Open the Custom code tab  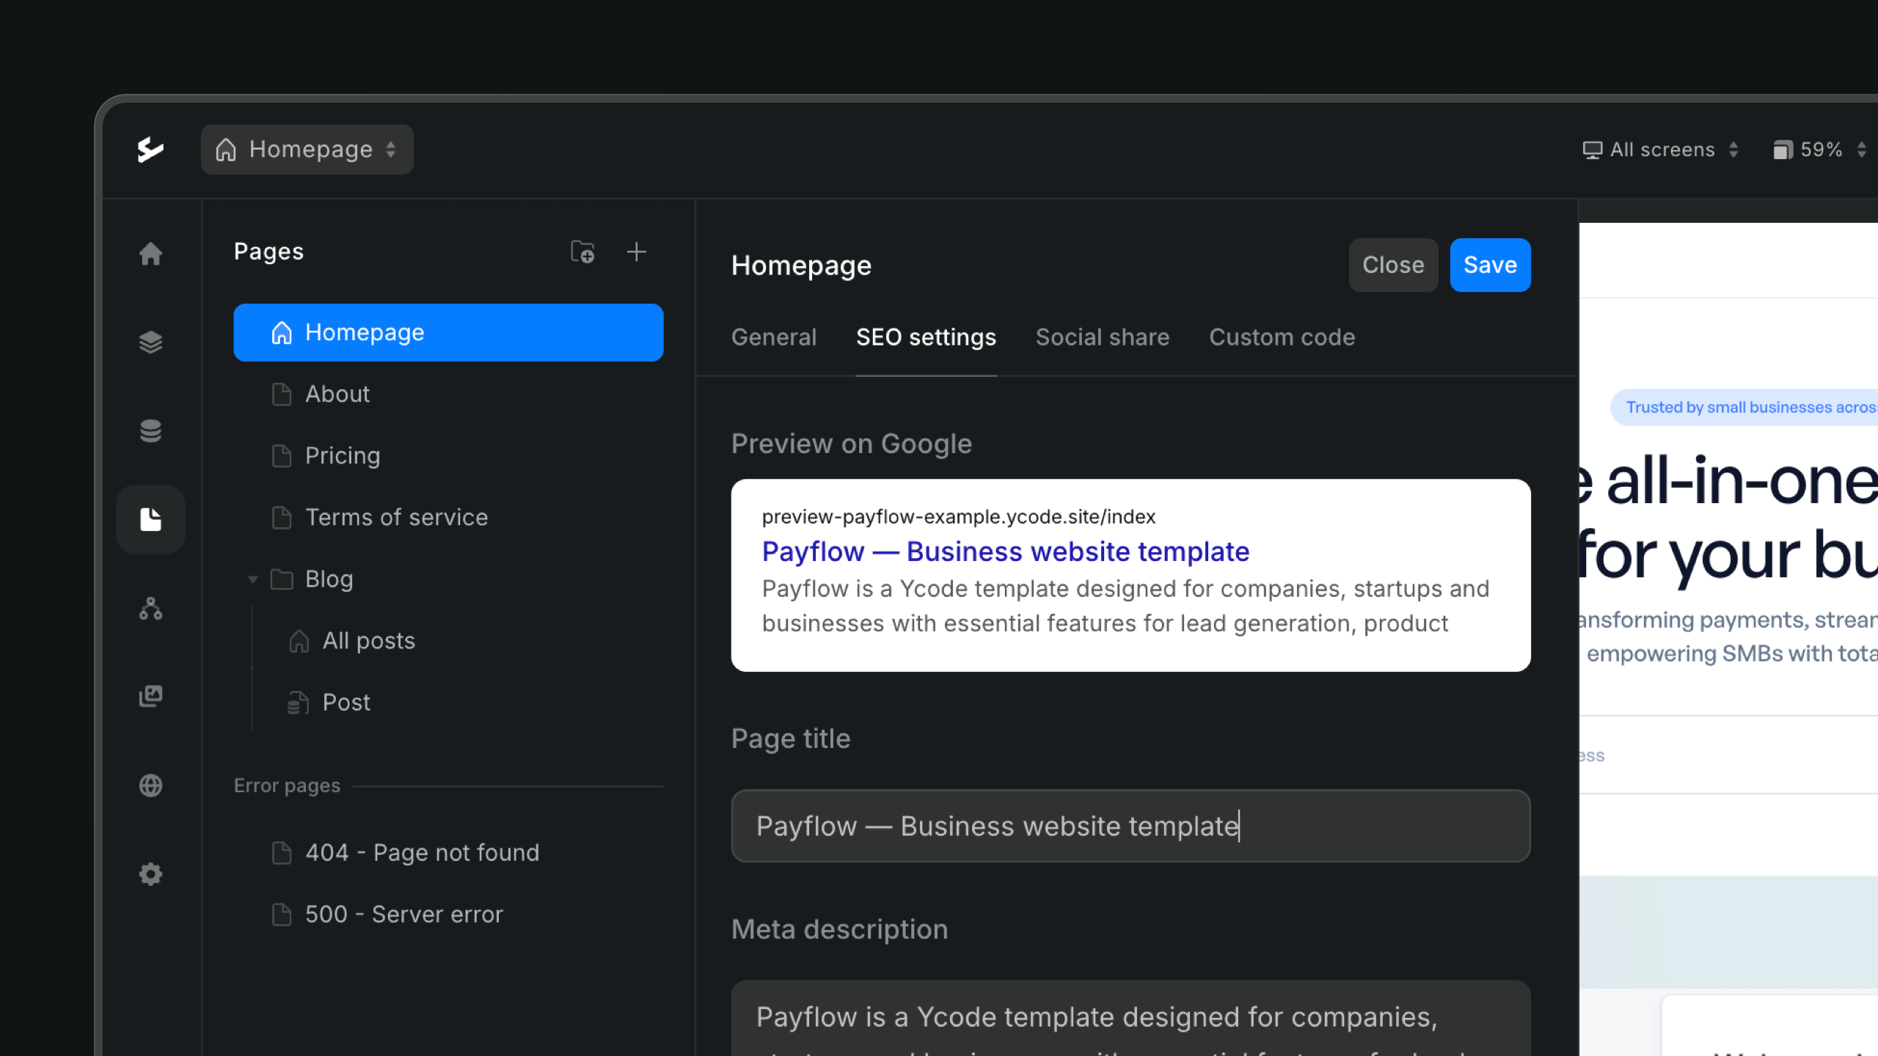1282,337
